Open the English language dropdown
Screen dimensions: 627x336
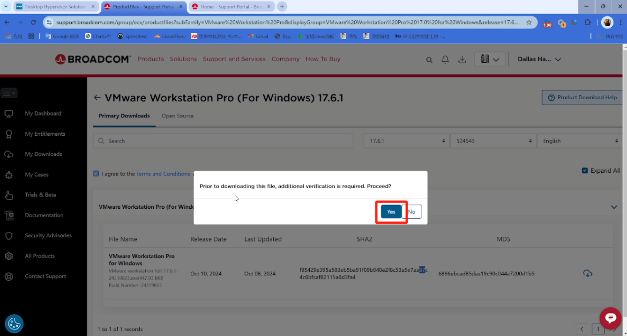click(580, 141)
